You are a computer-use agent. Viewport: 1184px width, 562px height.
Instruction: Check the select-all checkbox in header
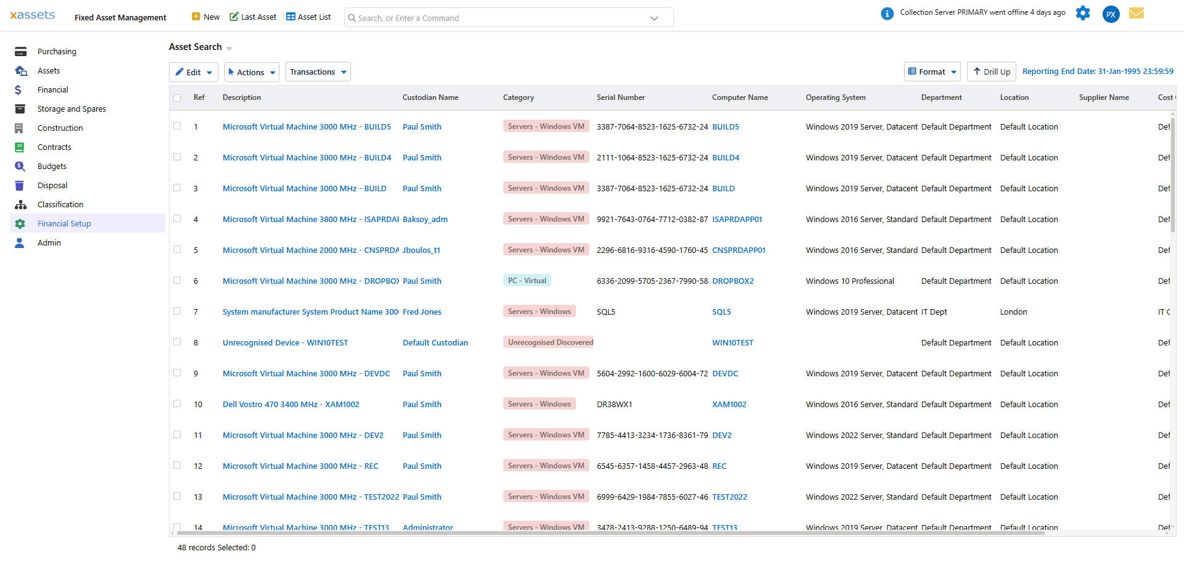pos(177,97)
